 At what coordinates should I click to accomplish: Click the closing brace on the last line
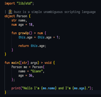(x=5, y=92)
